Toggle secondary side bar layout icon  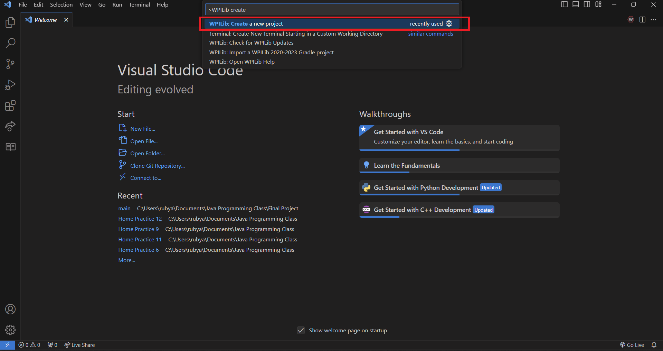click(x=587, y=4)
